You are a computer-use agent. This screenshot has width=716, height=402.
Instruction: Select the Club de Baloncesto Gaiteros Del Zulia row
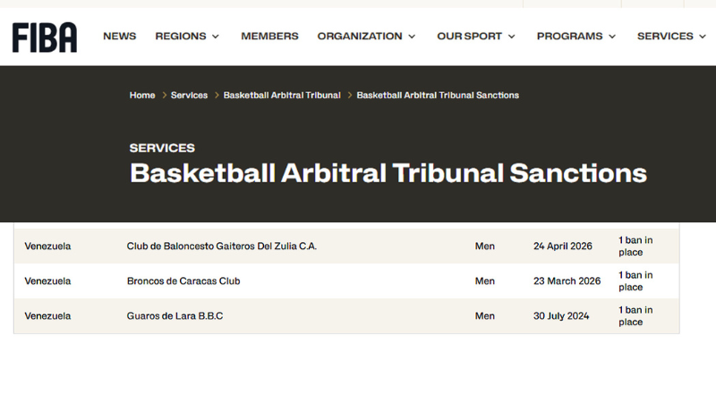pyautogui.click(x=222, y=246)
